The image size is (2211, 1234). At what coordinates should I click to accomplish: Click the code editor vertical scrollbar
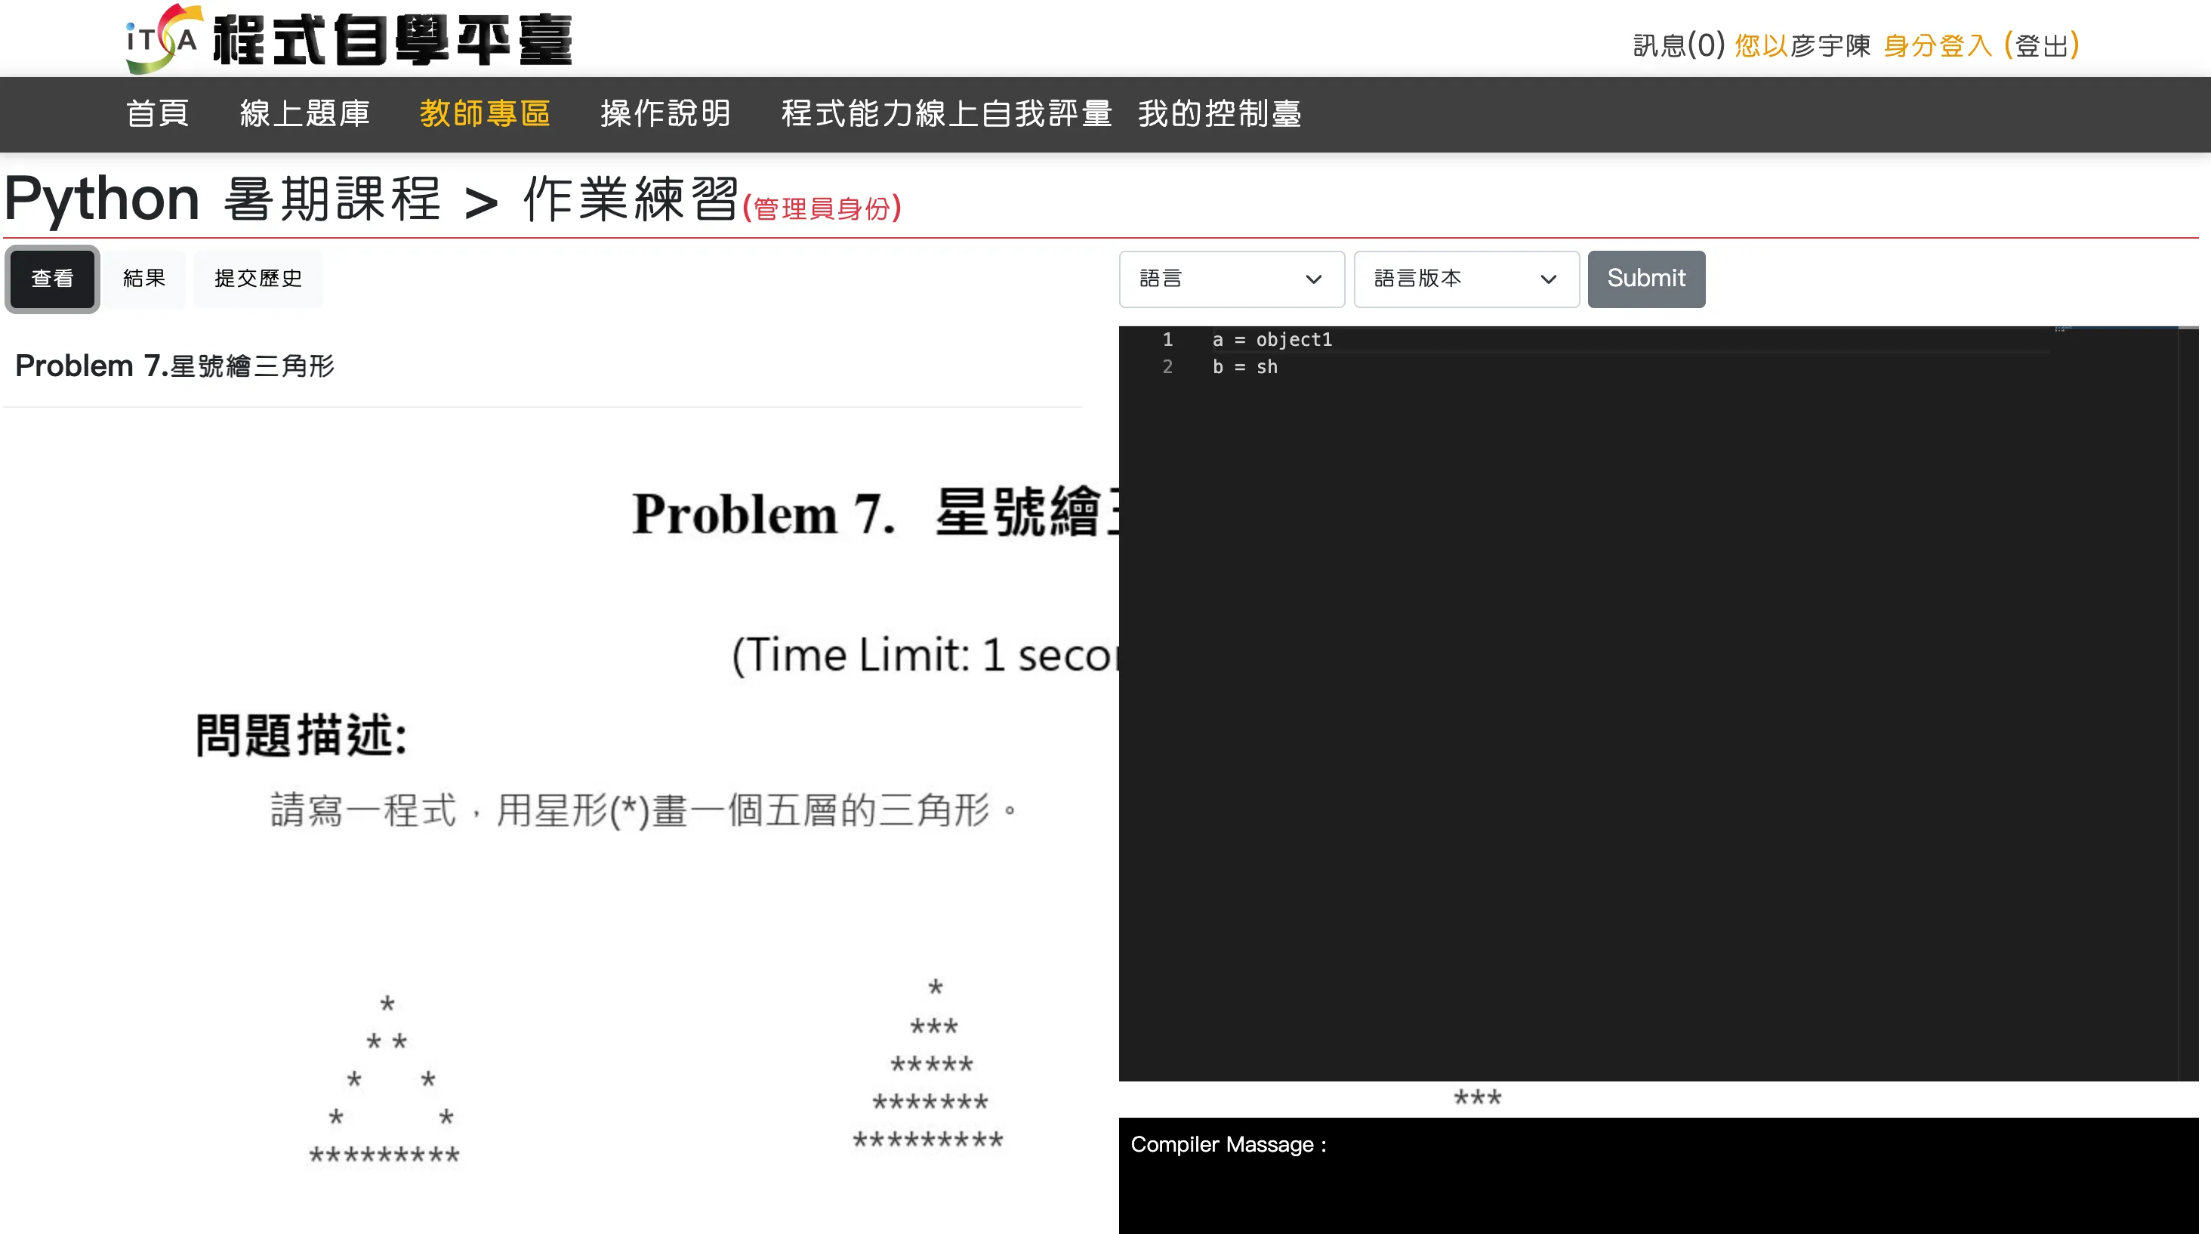(x=2187, y=704)
